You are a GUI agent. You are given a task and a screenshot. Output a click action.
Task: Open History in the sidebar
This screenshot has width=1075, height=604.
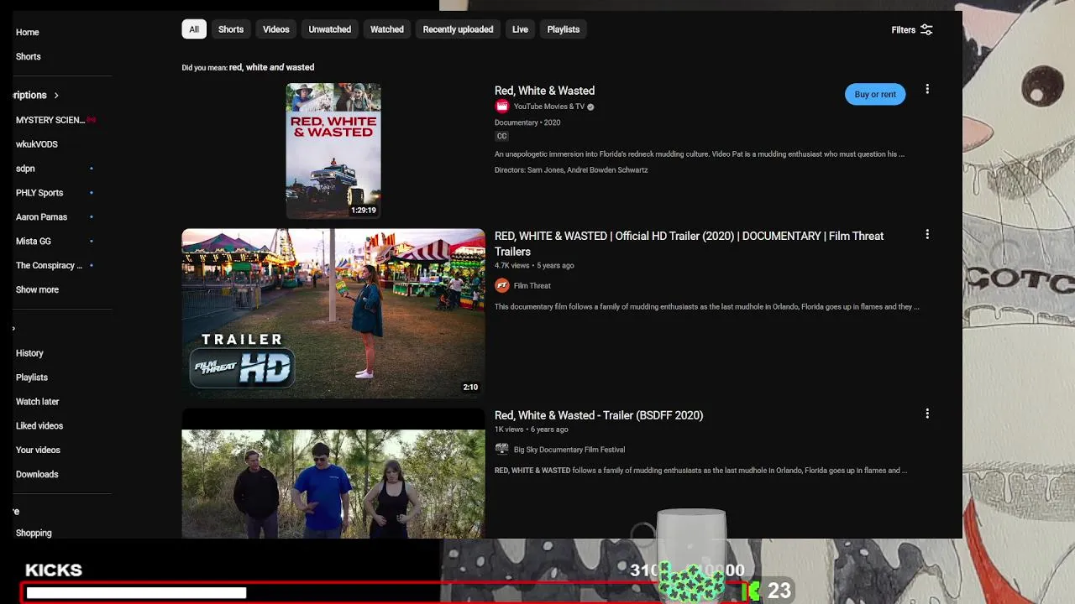point(29,353)
